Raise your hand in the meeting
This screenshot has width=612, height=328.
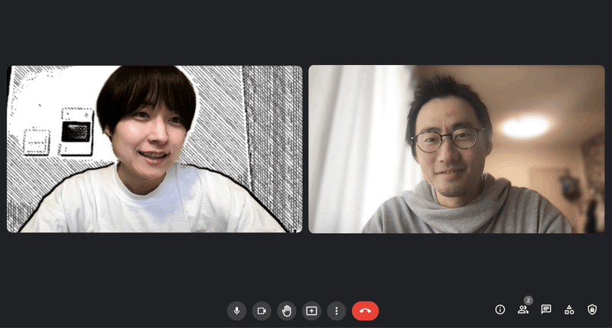click(x=286, y=311)
